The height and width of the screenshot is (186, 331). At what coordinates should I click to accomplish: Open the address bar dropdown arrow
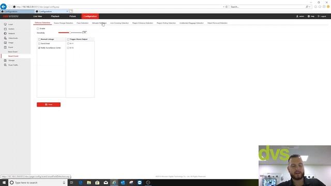223,7
